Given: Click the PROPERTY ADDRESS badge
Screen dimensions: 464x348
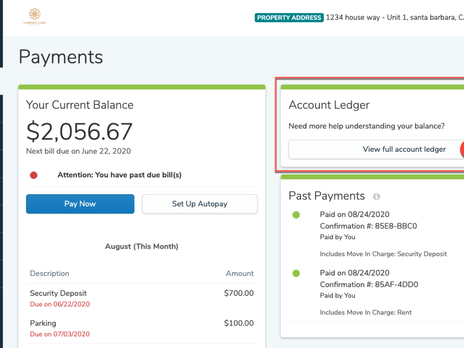Looking at the screenshot, I should pyautogui.click(x=289, y=18).
